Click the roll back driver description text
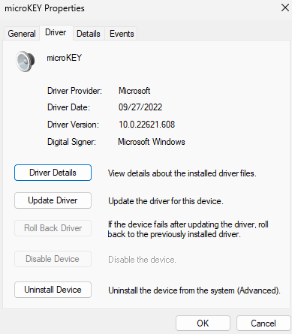 click(188, 229)
